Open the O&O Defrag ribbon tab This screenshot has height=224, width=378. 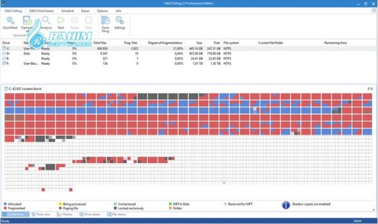click(x=13, y=11)
